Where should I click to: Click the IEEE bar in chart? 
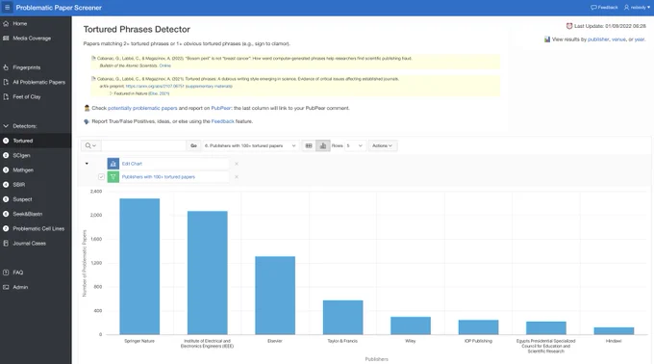pos(208,273)
